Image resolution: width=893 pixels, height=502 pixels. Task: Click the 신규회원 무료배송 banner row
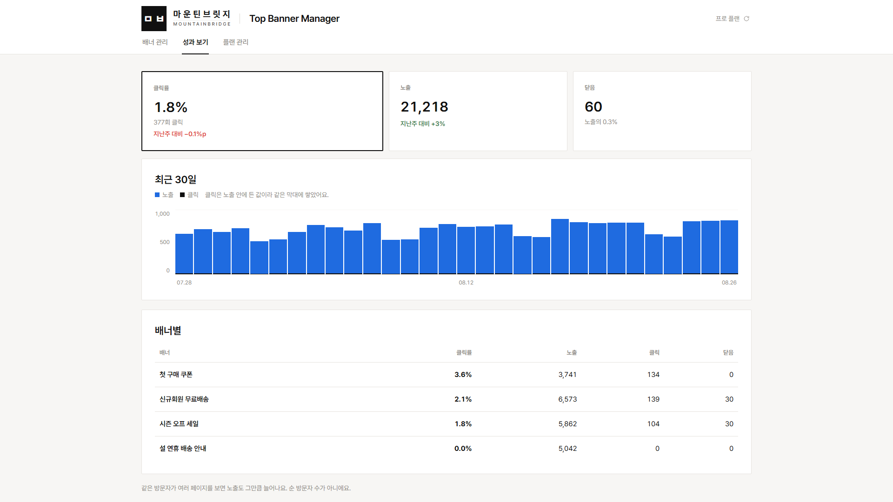(446, 399)
